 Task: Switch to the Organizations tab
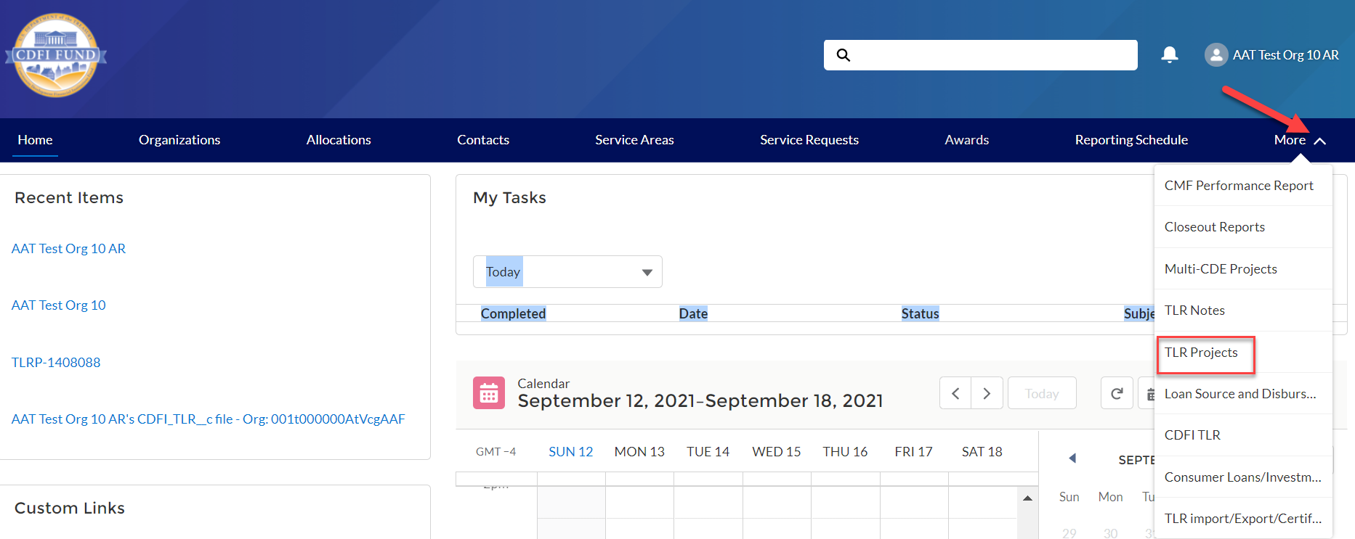coord(179,140)
